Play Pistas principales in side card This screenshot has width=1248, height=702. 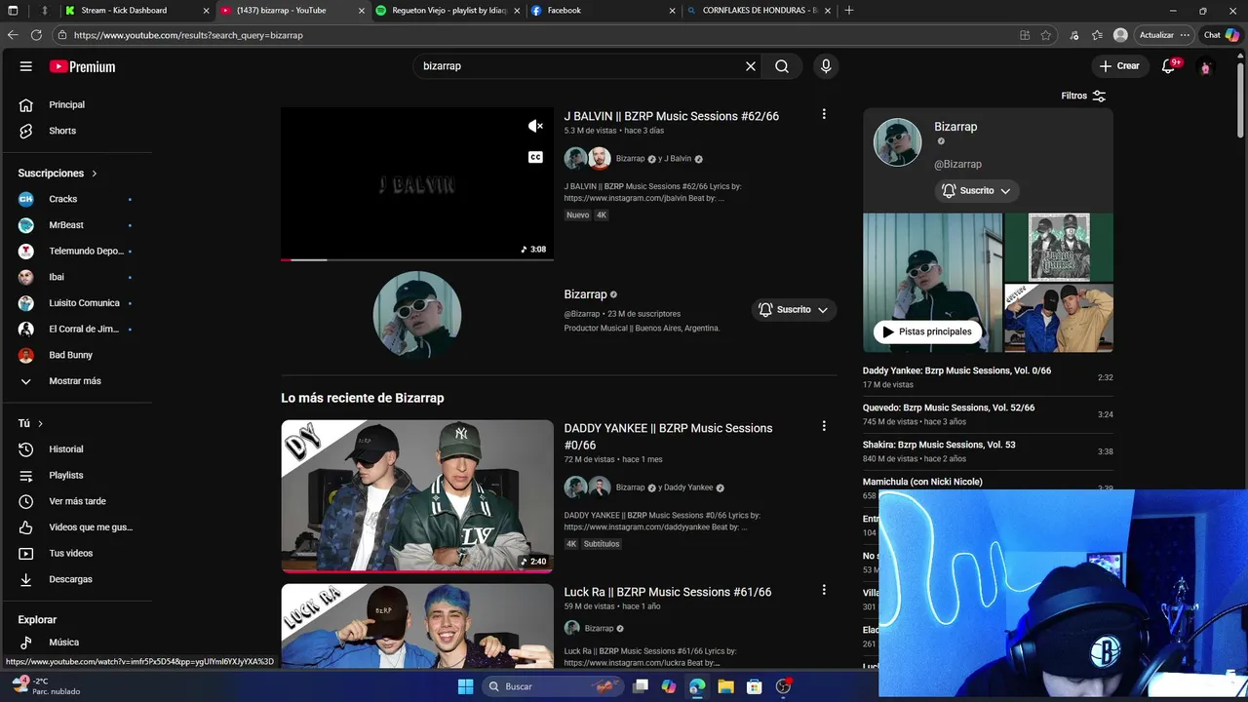[x=927, y=331]
